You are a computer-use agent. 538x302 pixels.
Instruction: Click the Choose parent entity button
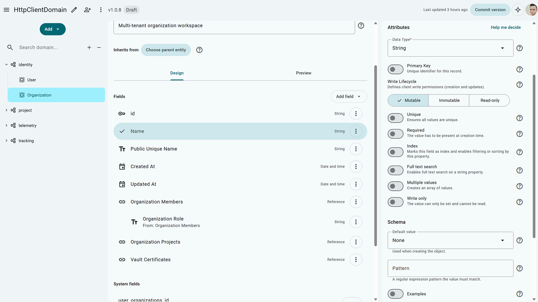click(166, 50)
